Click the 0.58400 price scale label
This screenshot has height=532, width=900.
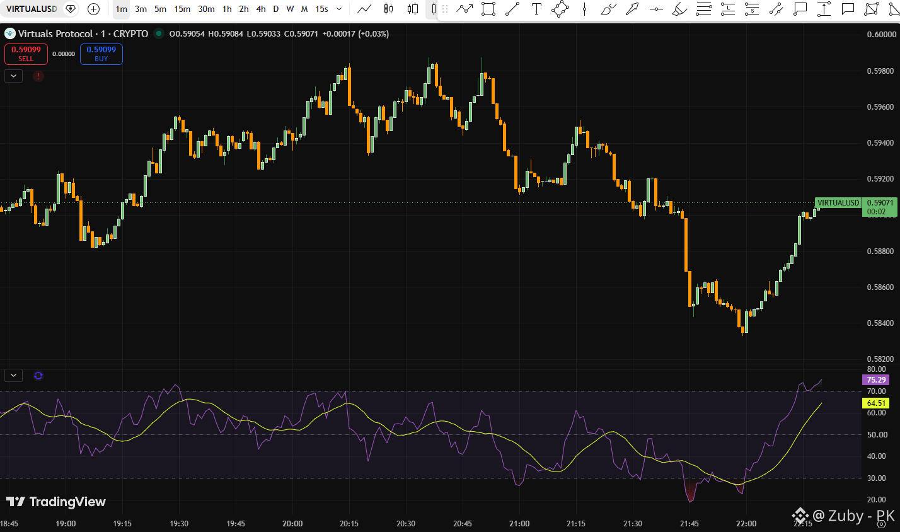(880, 323)
